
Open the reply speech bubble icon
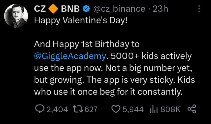[x=39, y=109]
